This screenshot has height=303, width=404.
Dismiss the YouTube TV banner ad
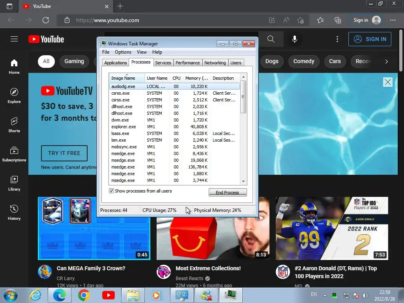[x=387, y=82]
